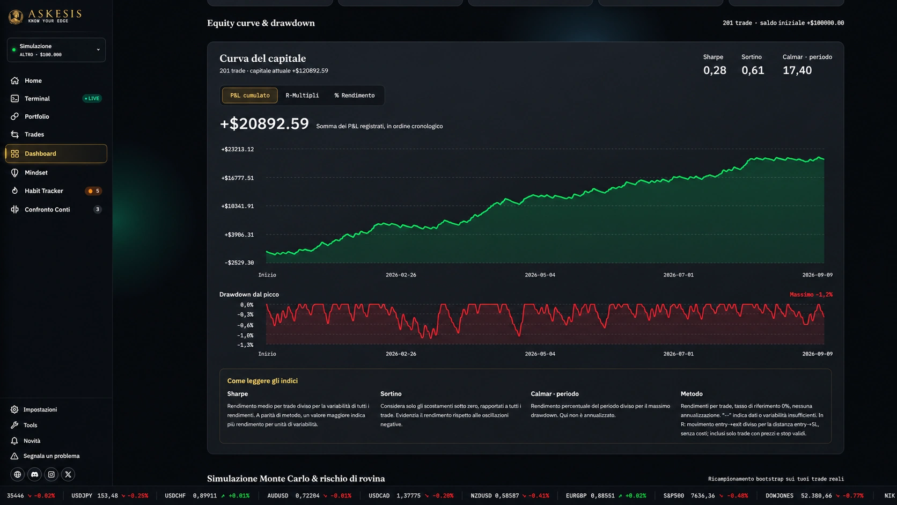Image resolution: width=897 pixels, height=505 pixels.
Task: Click the S&P500 ticker entry
Action: pyautogui.click(x=706, y=496)
